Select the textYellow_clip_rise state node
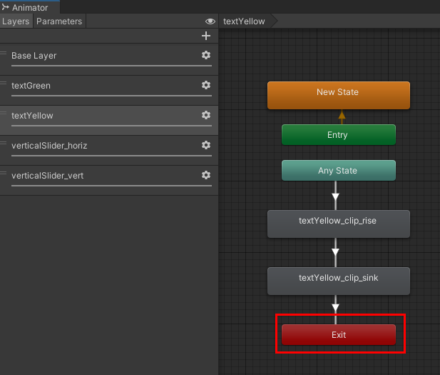Image resolution: width=440 pixels, height=375 pixels. click(339, 224)
